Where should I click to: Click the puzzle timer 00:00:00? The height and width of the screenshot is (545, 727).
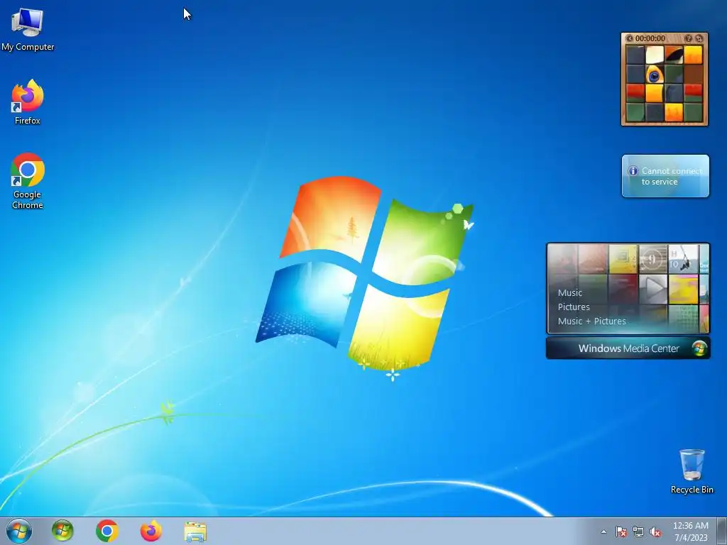(x=650, y=38)
